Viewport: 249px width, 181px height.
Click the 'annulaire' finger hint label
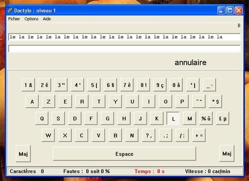pyautogui.click(x=190, y=62)
